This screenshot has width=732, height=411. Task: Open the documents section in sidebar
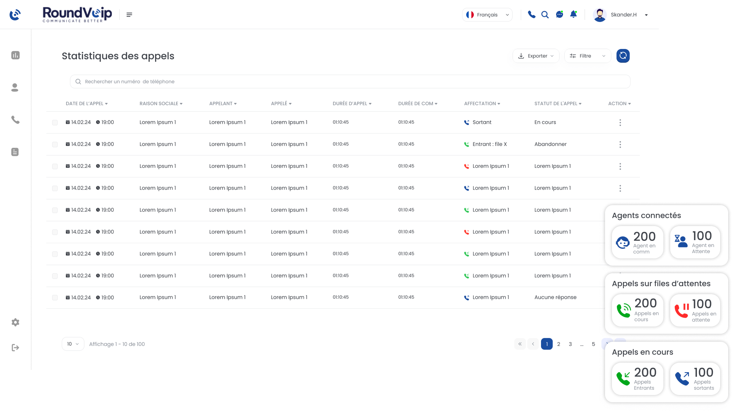[x=15, y=152]
